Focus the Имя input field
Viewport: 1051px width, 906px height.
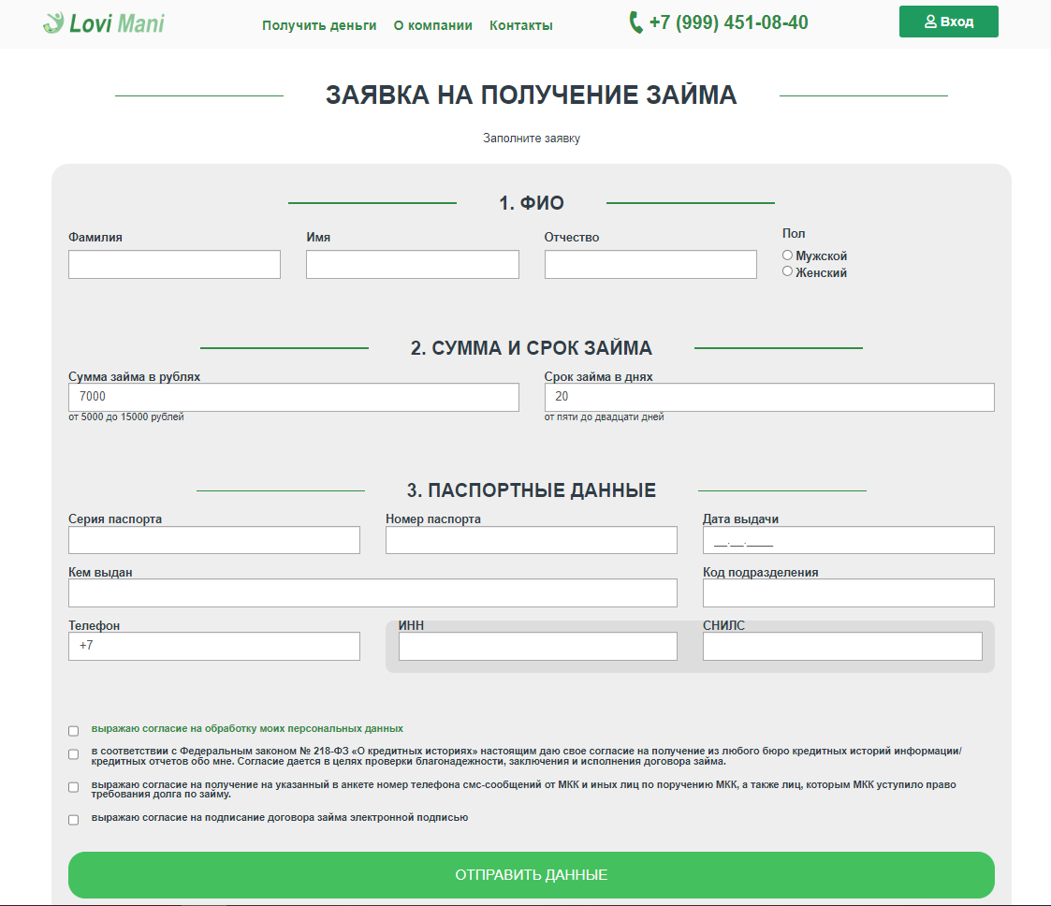(412, 265)
